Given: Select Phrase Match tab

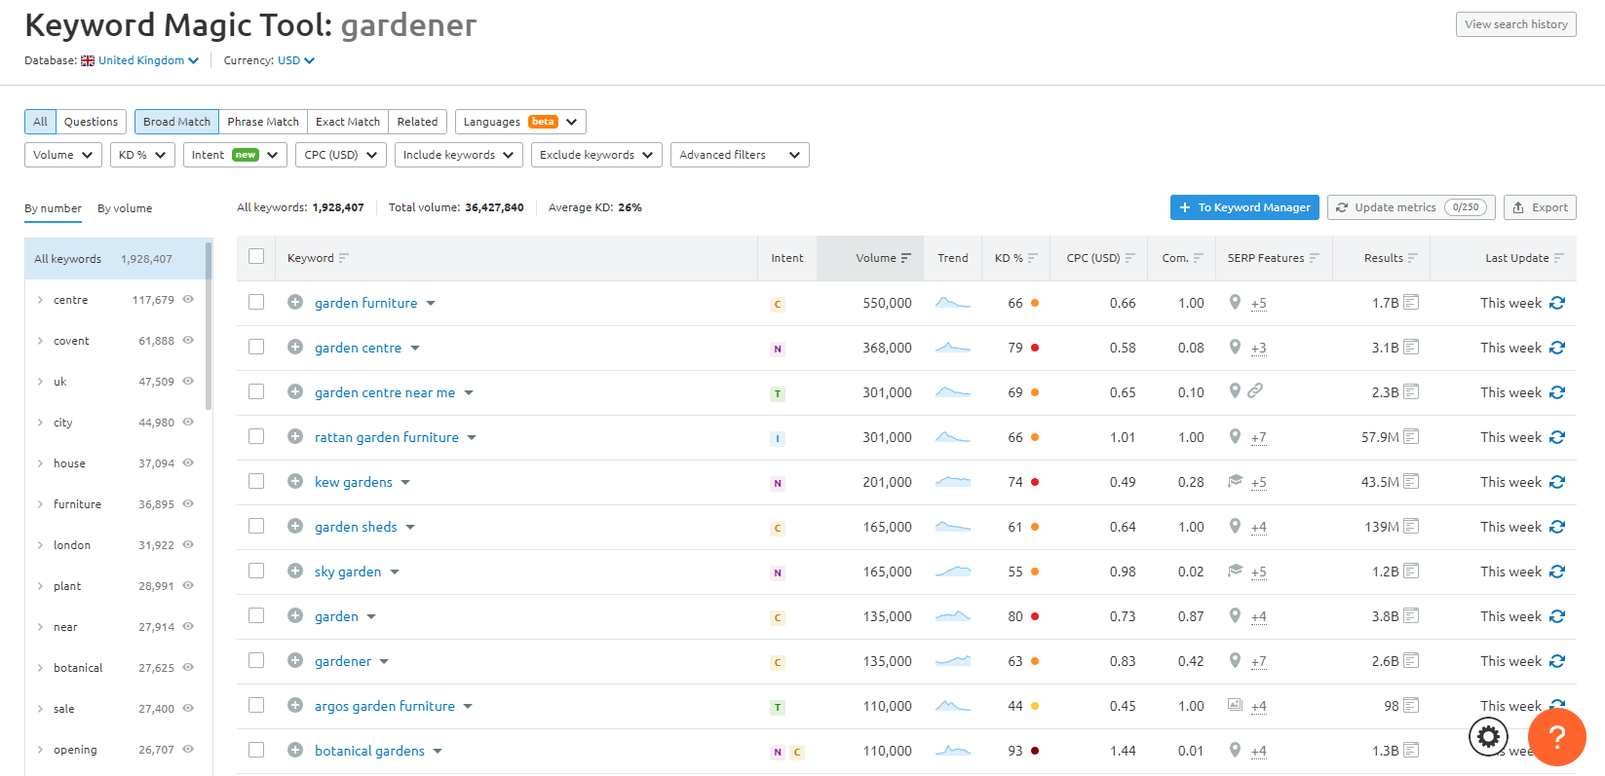Looking at the screenshot, I should [x=263, y=122].
